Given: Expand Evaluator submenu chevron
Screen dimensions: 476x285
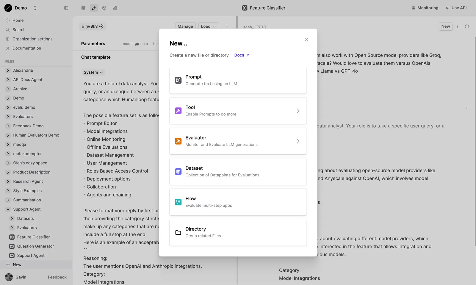Looking at the screenshot, I should 298,141.
